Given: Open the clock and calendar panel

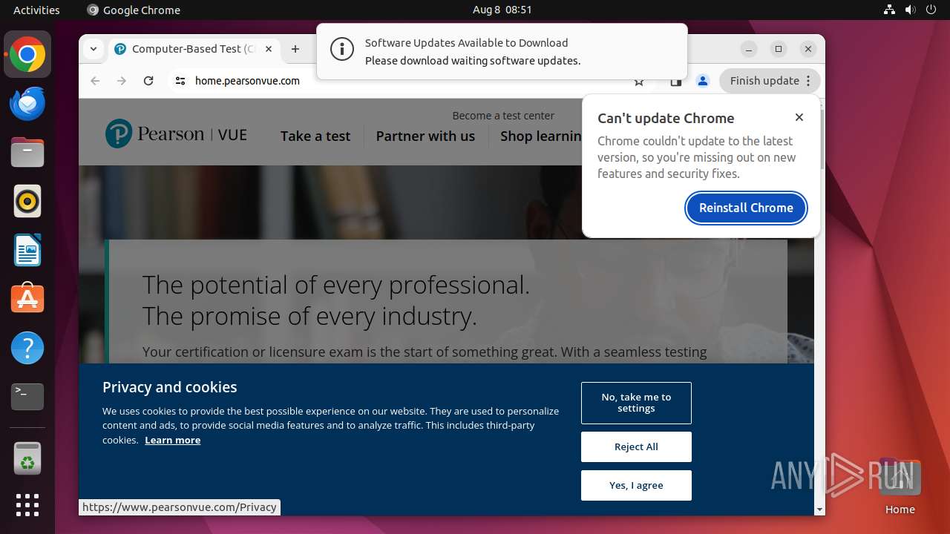Looking at the screenshot, I should click(x=502, y=10).
